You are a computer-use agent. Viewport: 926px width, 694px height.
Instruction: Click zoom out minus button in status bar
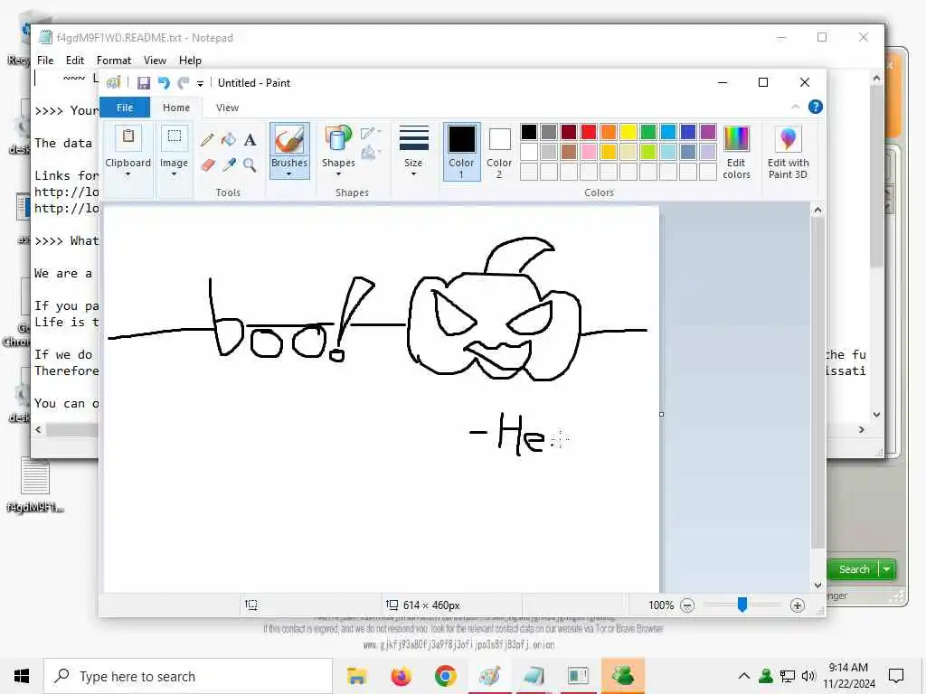pyautogui.click(x=687, y=605)
